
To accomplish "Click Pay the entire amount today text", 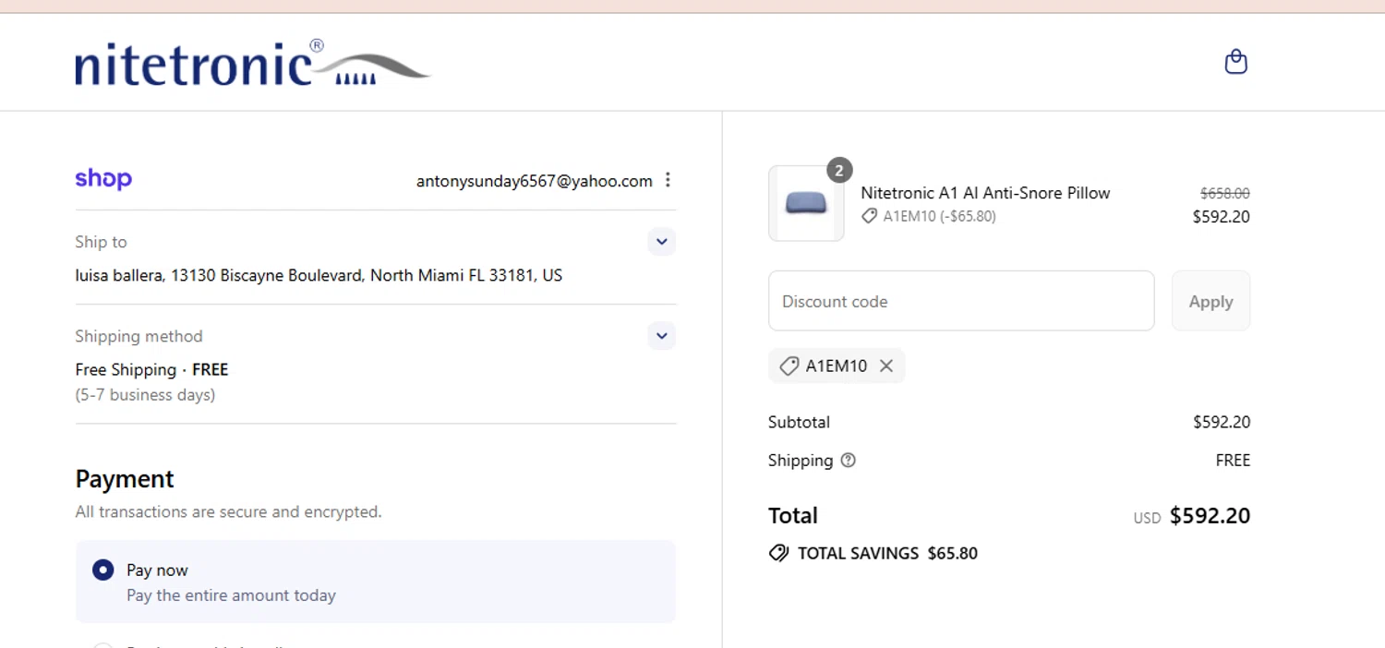I will (x=231, y=595).
